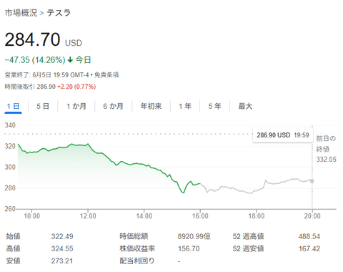Switch to the 5日 chart tab
The image size is (343, 272).
pyautogui.click(x=43, y=106)
